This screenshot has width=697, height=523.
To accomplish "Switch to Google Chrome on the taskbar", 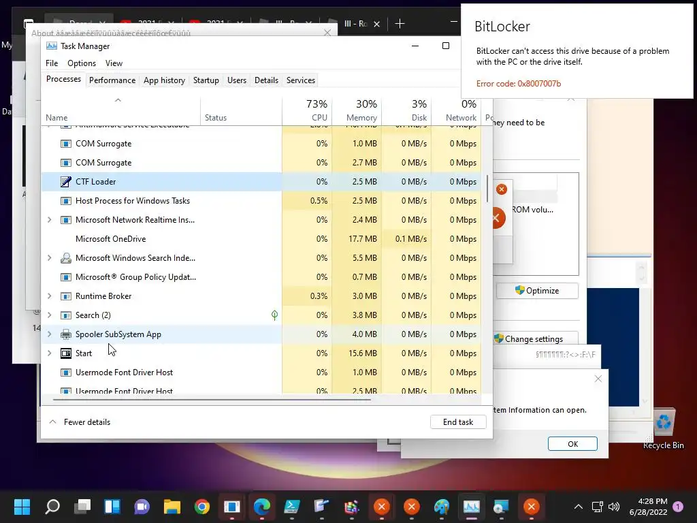I will pyautogui.click(x=201, y=507).
